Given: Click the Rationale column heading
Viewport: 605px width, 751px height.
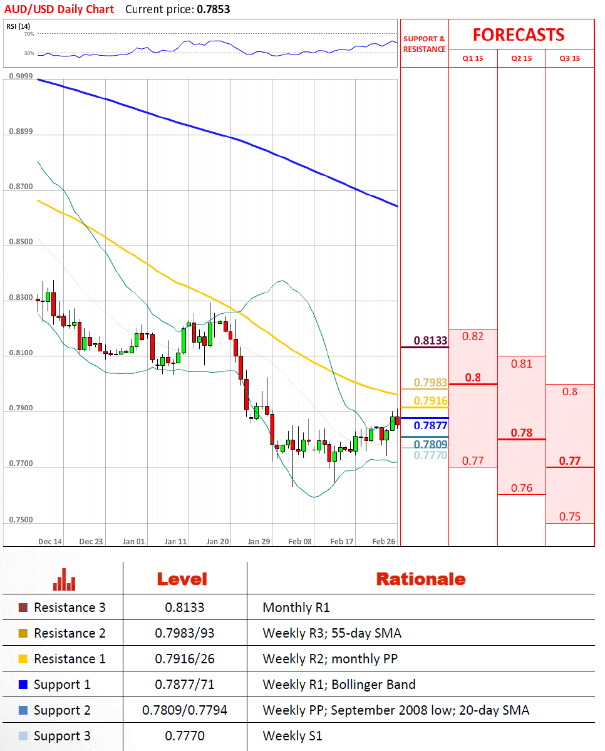Looking at the screenshot, I should tap(421, 579).
